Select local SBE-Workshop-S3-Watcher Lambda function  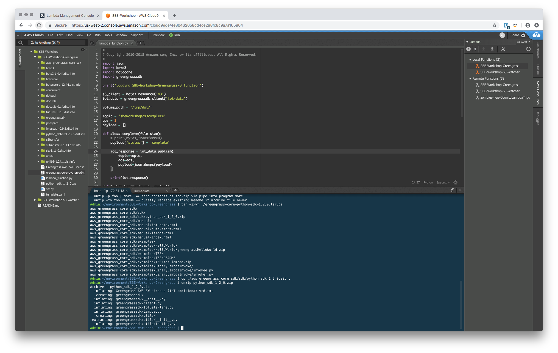click(x=497, y=72)
